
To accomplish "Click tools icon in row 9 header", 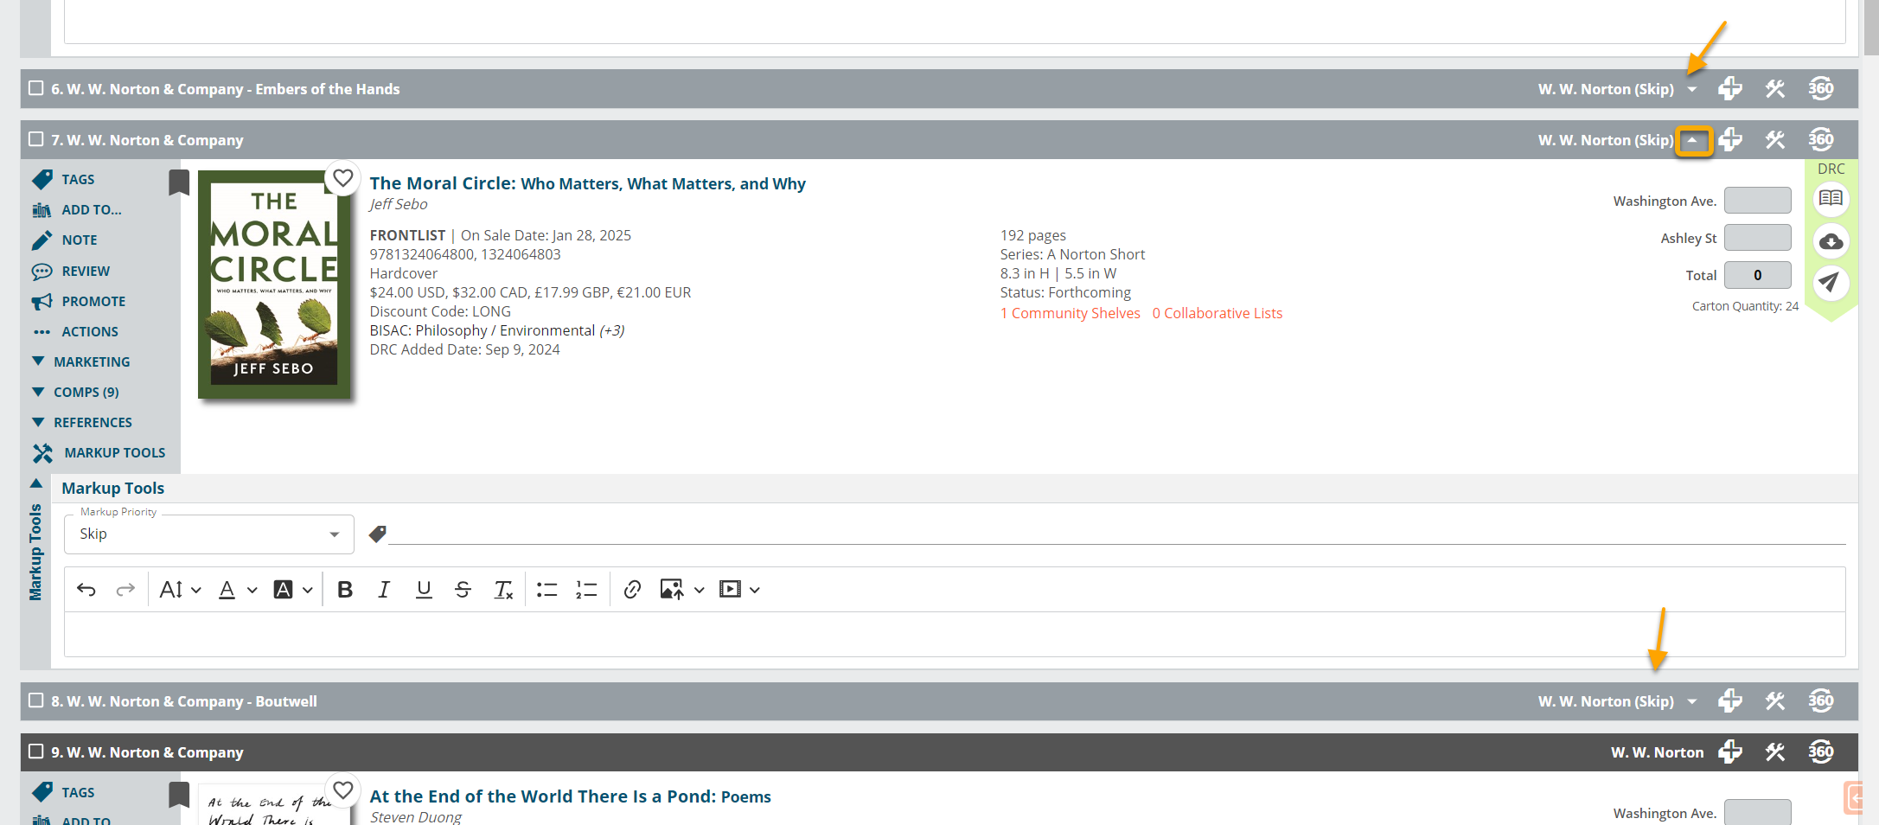I will (1775, 751).
